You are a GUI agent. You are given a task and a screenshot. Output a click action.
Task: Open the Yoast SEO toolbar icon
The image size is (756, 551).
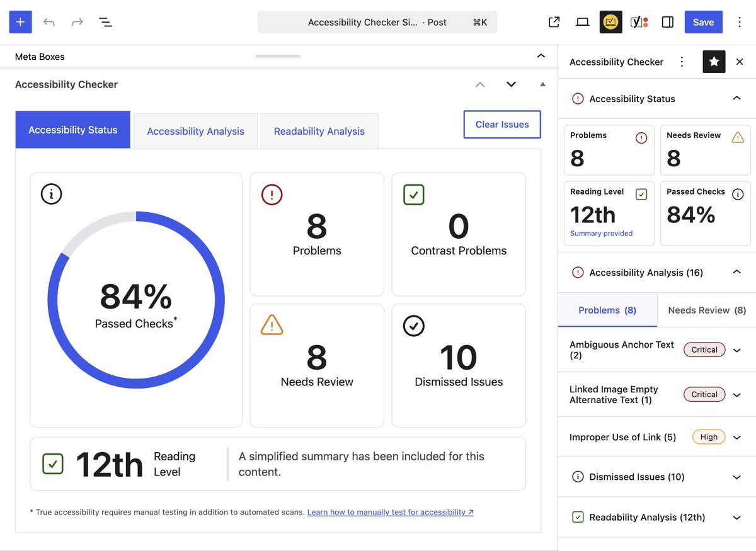pyautogui.click(x=639, y=22)
